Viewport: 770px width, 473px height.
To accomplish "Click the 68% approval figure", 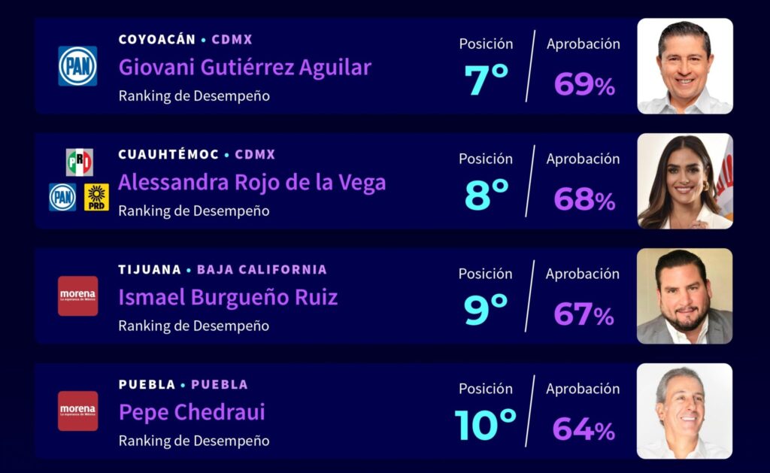I will (x=584, y=199).
